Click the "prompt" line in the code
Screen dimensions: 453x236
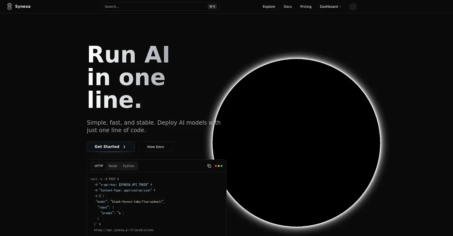(x=112, y=213)
